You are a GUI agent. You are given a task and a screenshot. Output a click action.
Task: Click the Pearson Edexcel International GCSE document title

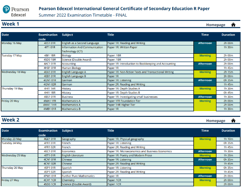[x=124, y=9]
